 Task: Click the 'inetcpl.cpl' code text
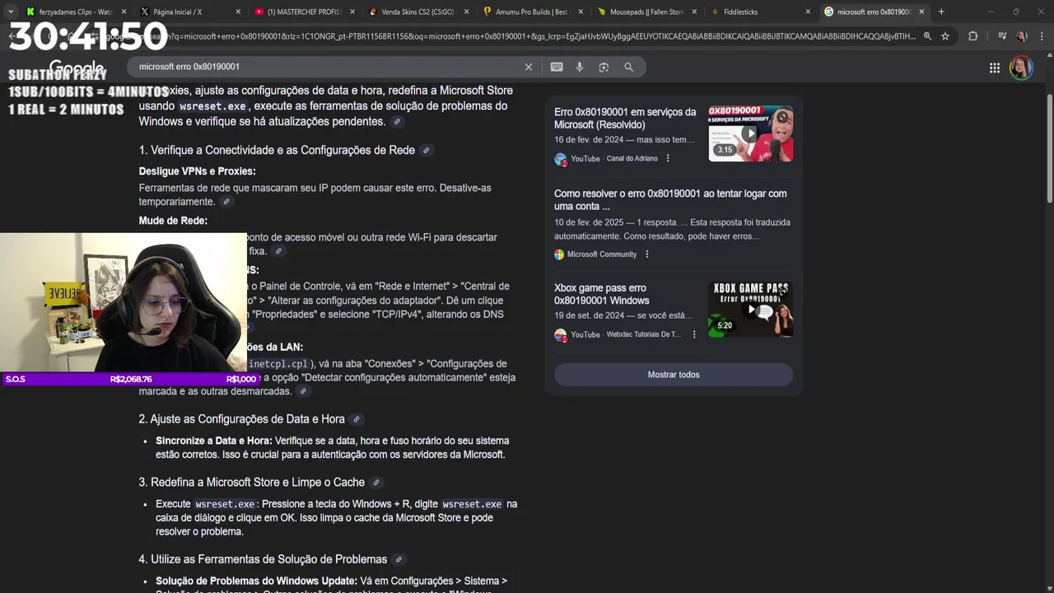coord(277,364)
